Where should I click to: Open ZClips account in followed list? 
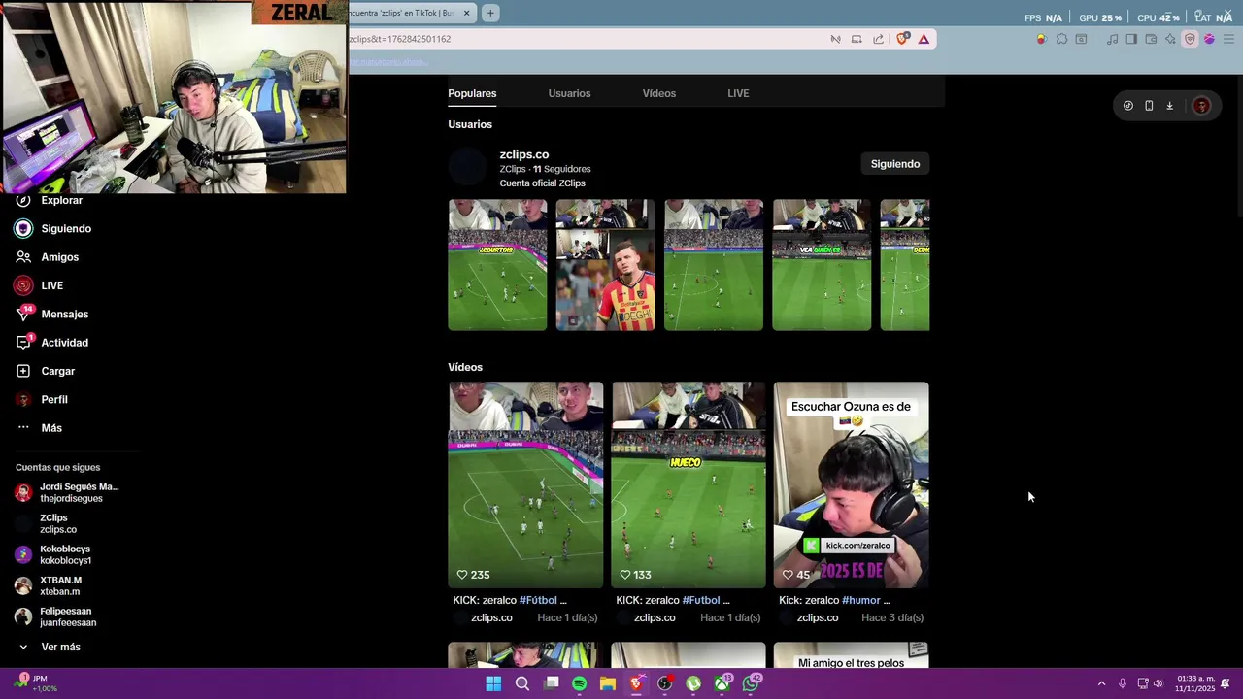coord(47,523)
